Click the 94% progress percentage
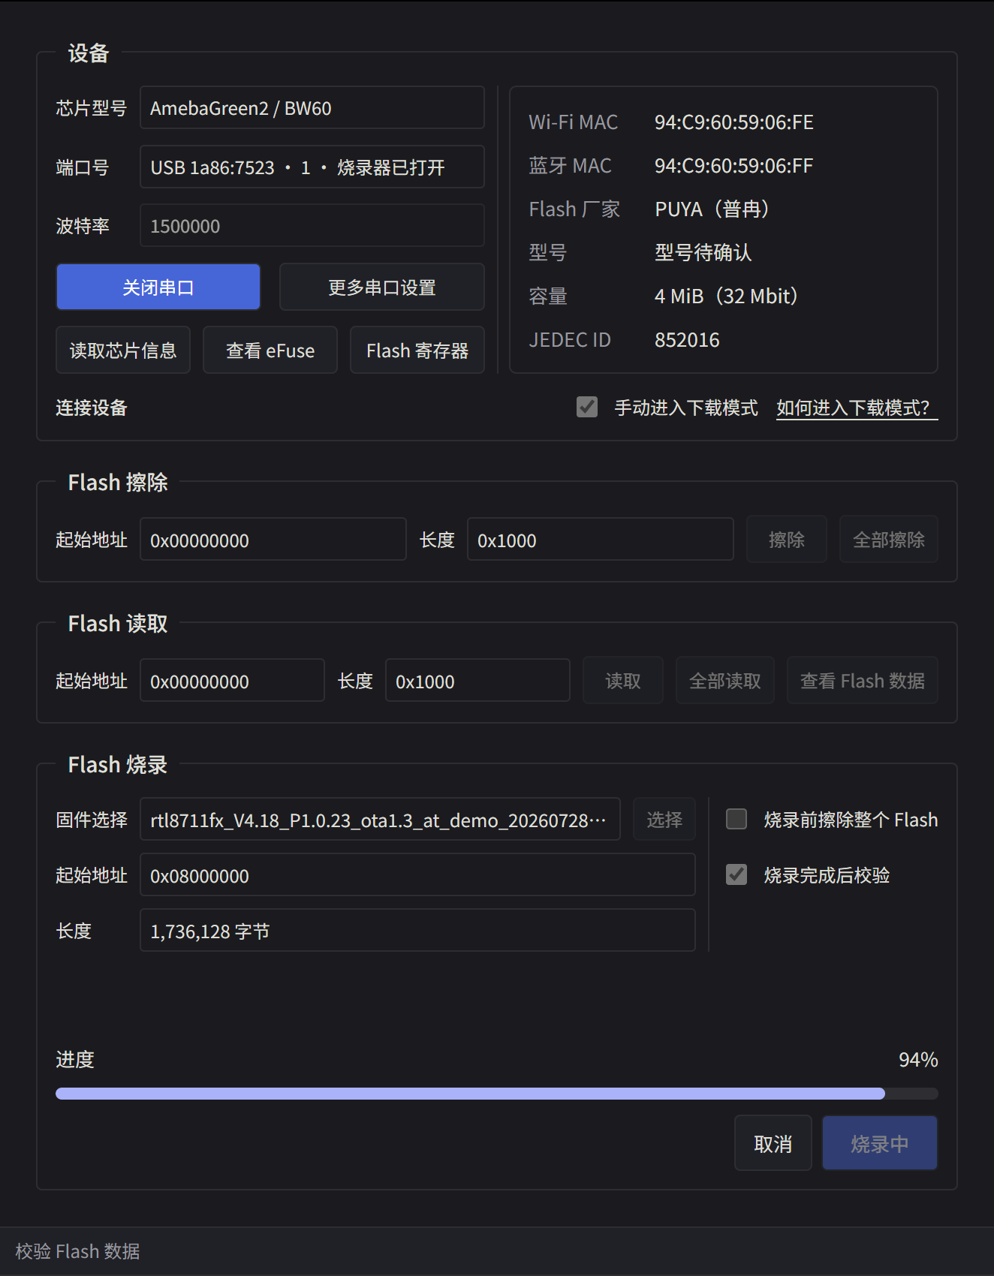 tap(918, 1059)
